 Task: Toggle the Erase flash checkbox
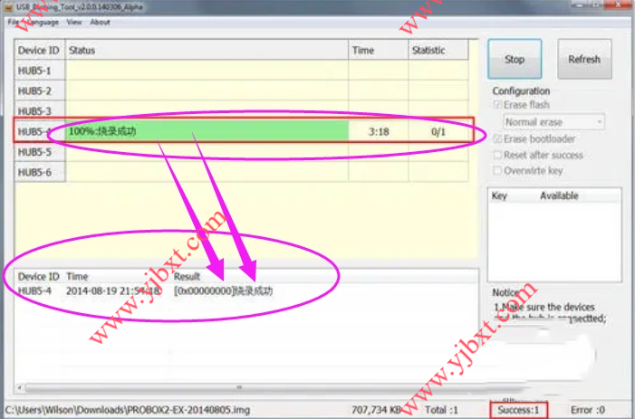[x=498, y=105]
